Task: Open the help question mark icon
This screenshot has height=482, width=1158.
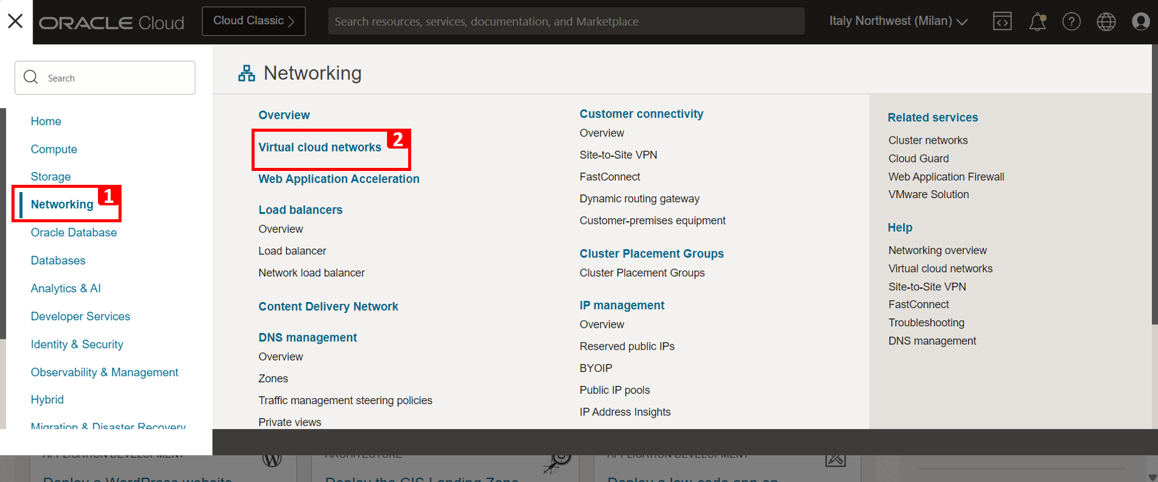Action: pyautogui.click(x=1072, y=22)
